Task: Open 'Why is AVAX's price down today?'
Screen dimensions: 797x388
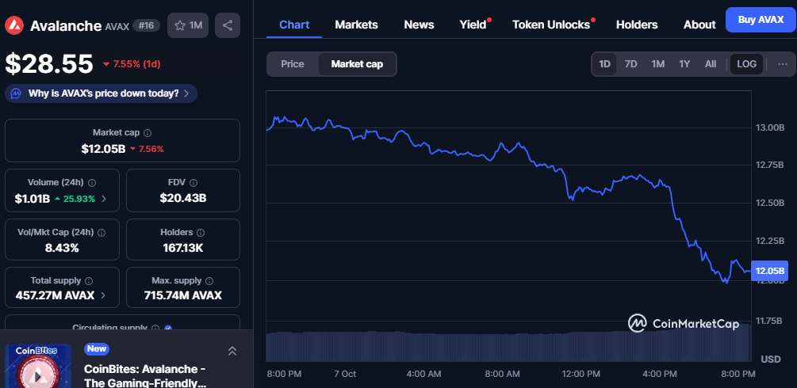Action: point(102,93)
